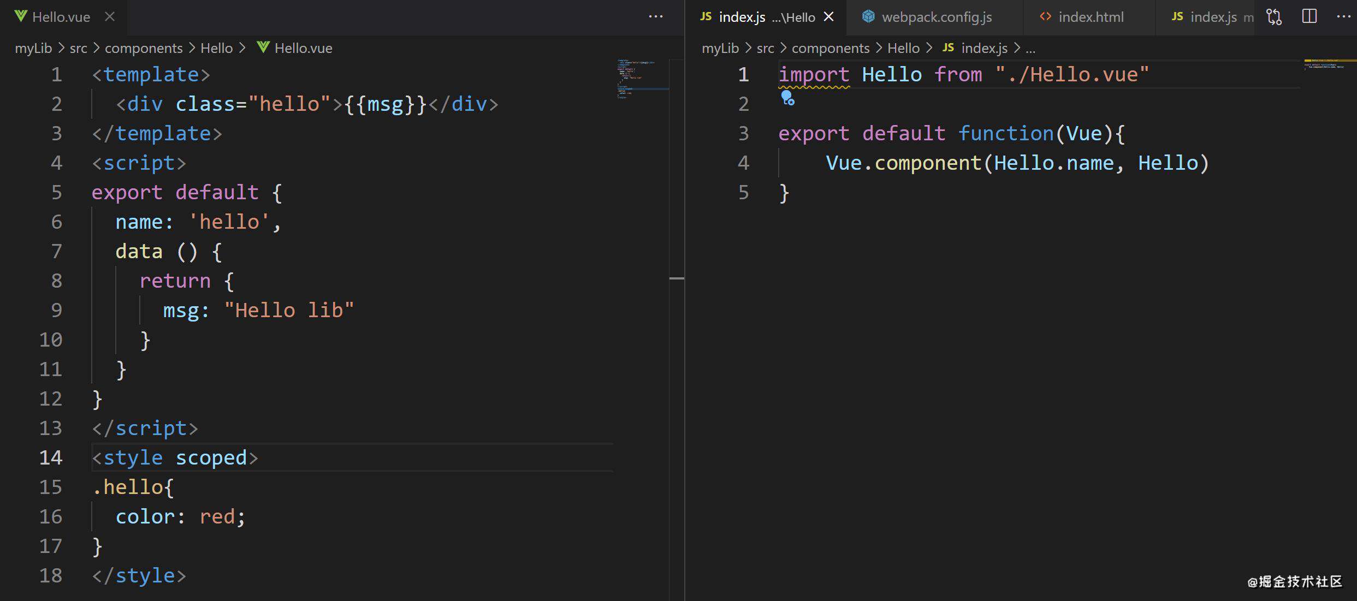Open More Actions in right editor group
This screenshot has width=1357, height=601.
click(x=1343, y=17)
